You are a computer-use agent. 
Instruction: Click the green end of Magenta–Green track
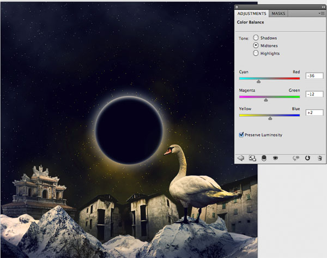coord(299,97)
